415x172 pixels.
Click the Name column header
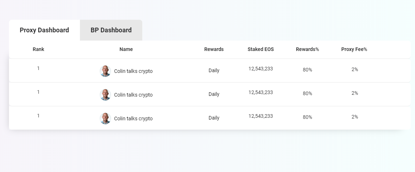[126, 50]
